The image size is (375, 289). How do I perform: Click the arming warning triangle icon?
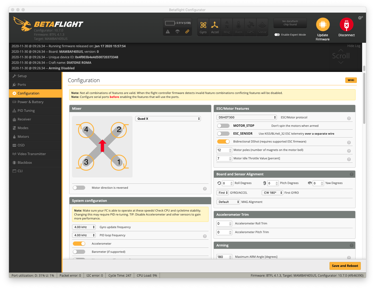point(168,31)
